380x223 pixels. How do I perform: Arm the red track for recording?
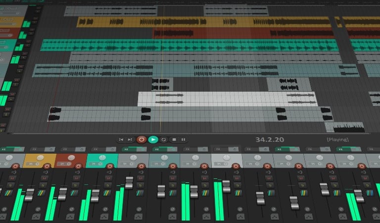pos(78,166)
